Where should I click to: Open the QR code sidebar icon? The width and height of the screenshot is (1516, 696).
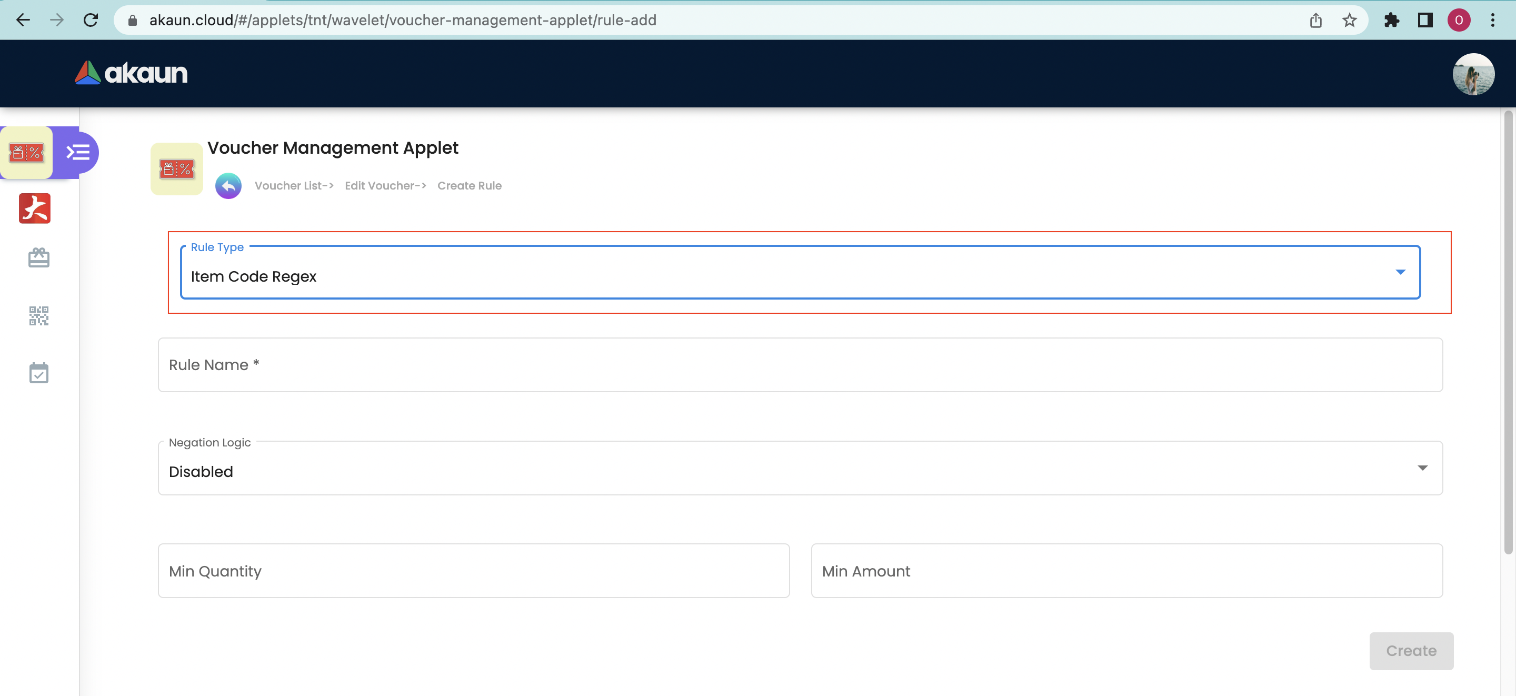(39, 315)
